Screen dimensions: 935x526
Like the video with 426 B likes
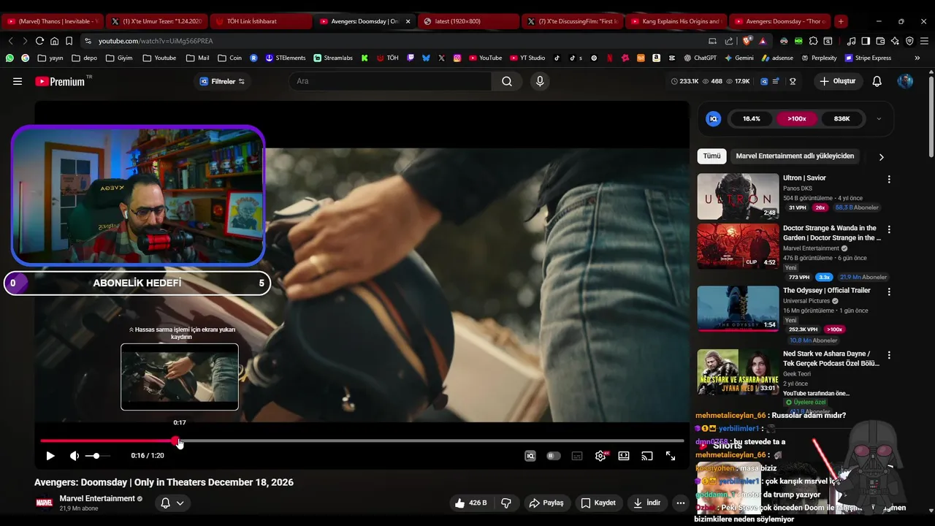pos(470,503)
